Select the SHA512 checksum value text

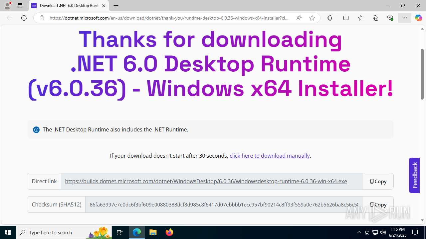click(224, 204)
